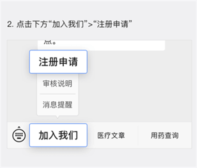Click the highlighted 注册申请 button

(58, 62)
